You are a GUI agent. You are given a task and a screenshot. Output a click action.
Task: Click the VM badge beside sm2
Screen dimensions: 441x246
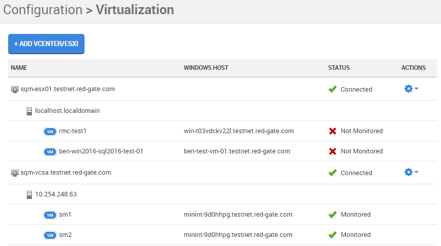coord(50,235)
